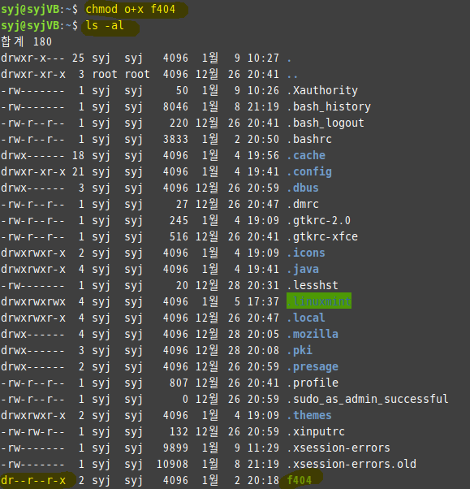Screen dimensions: 470x489
Task: Click the time 17:37 on the .linuxmint row
Action: click(x=263, y=301)
